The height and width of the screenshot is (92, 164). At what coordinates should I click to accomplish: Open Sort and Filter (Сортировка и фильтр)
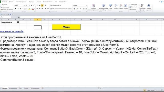point(142,7)
